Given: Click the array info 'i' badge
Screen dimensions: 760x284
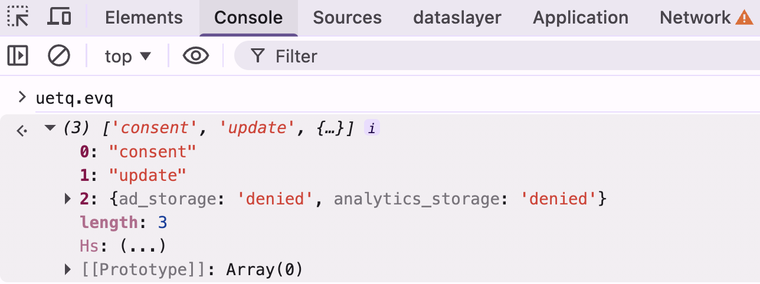Looking at the screenshot, I should pyautogui.click(x=371, y=128).
